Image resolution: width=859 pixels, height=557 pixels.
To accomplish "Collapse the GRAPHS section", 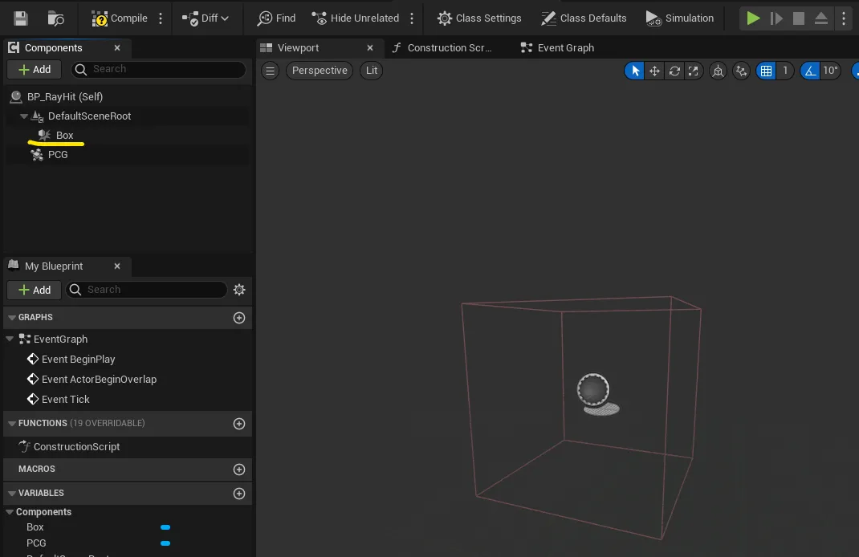I will 11,318.
